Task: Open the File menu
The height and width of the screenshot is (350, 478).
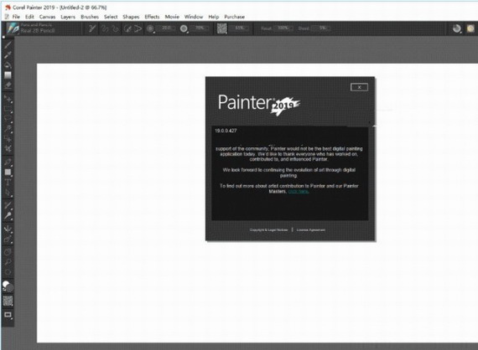Action: pos(16,17)
